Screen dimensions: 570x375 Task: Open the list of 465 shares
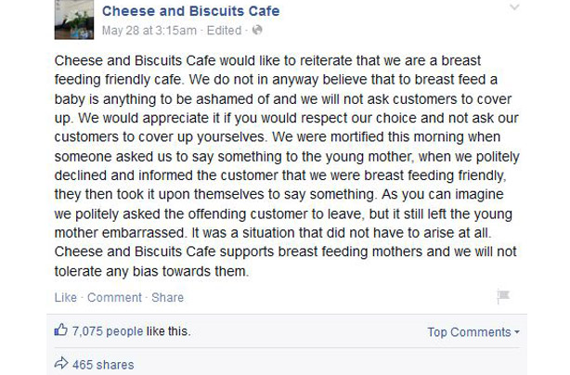[x=103, y=365]
